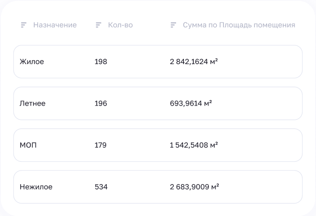Click sort icon beside Сумма по Площадь помещения
The image size is (316, 216).
173,25
